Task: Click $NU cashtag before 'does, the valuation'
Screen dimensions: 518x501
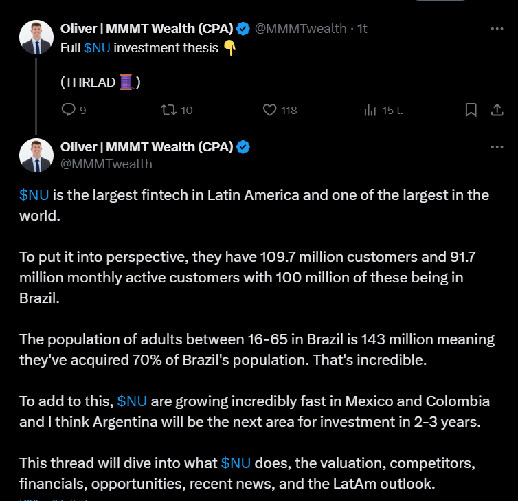Action: click(236, 463)
